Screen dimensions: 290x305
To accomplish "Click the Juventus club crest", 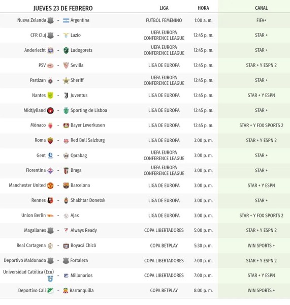I will point(66,96).
